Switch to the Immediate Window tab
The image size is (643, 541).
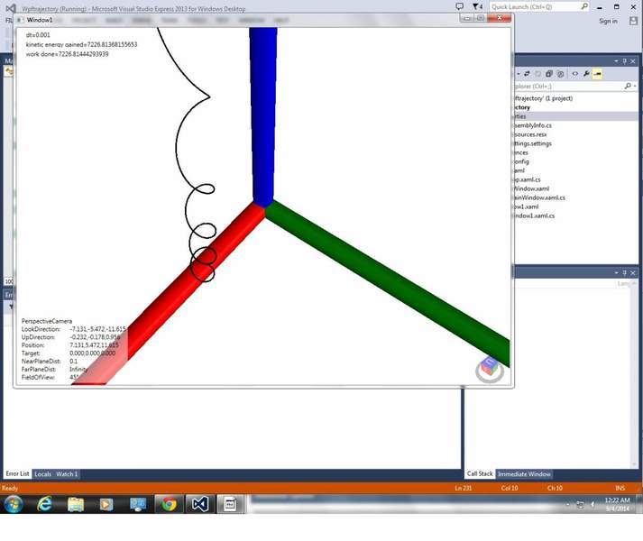click(x=524, y=473)
